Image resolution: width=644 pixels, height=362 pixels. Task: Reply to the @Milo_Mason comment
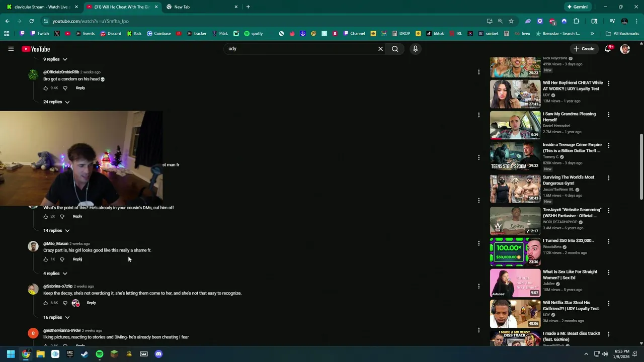pyautogui.click(x=77, y=259)
